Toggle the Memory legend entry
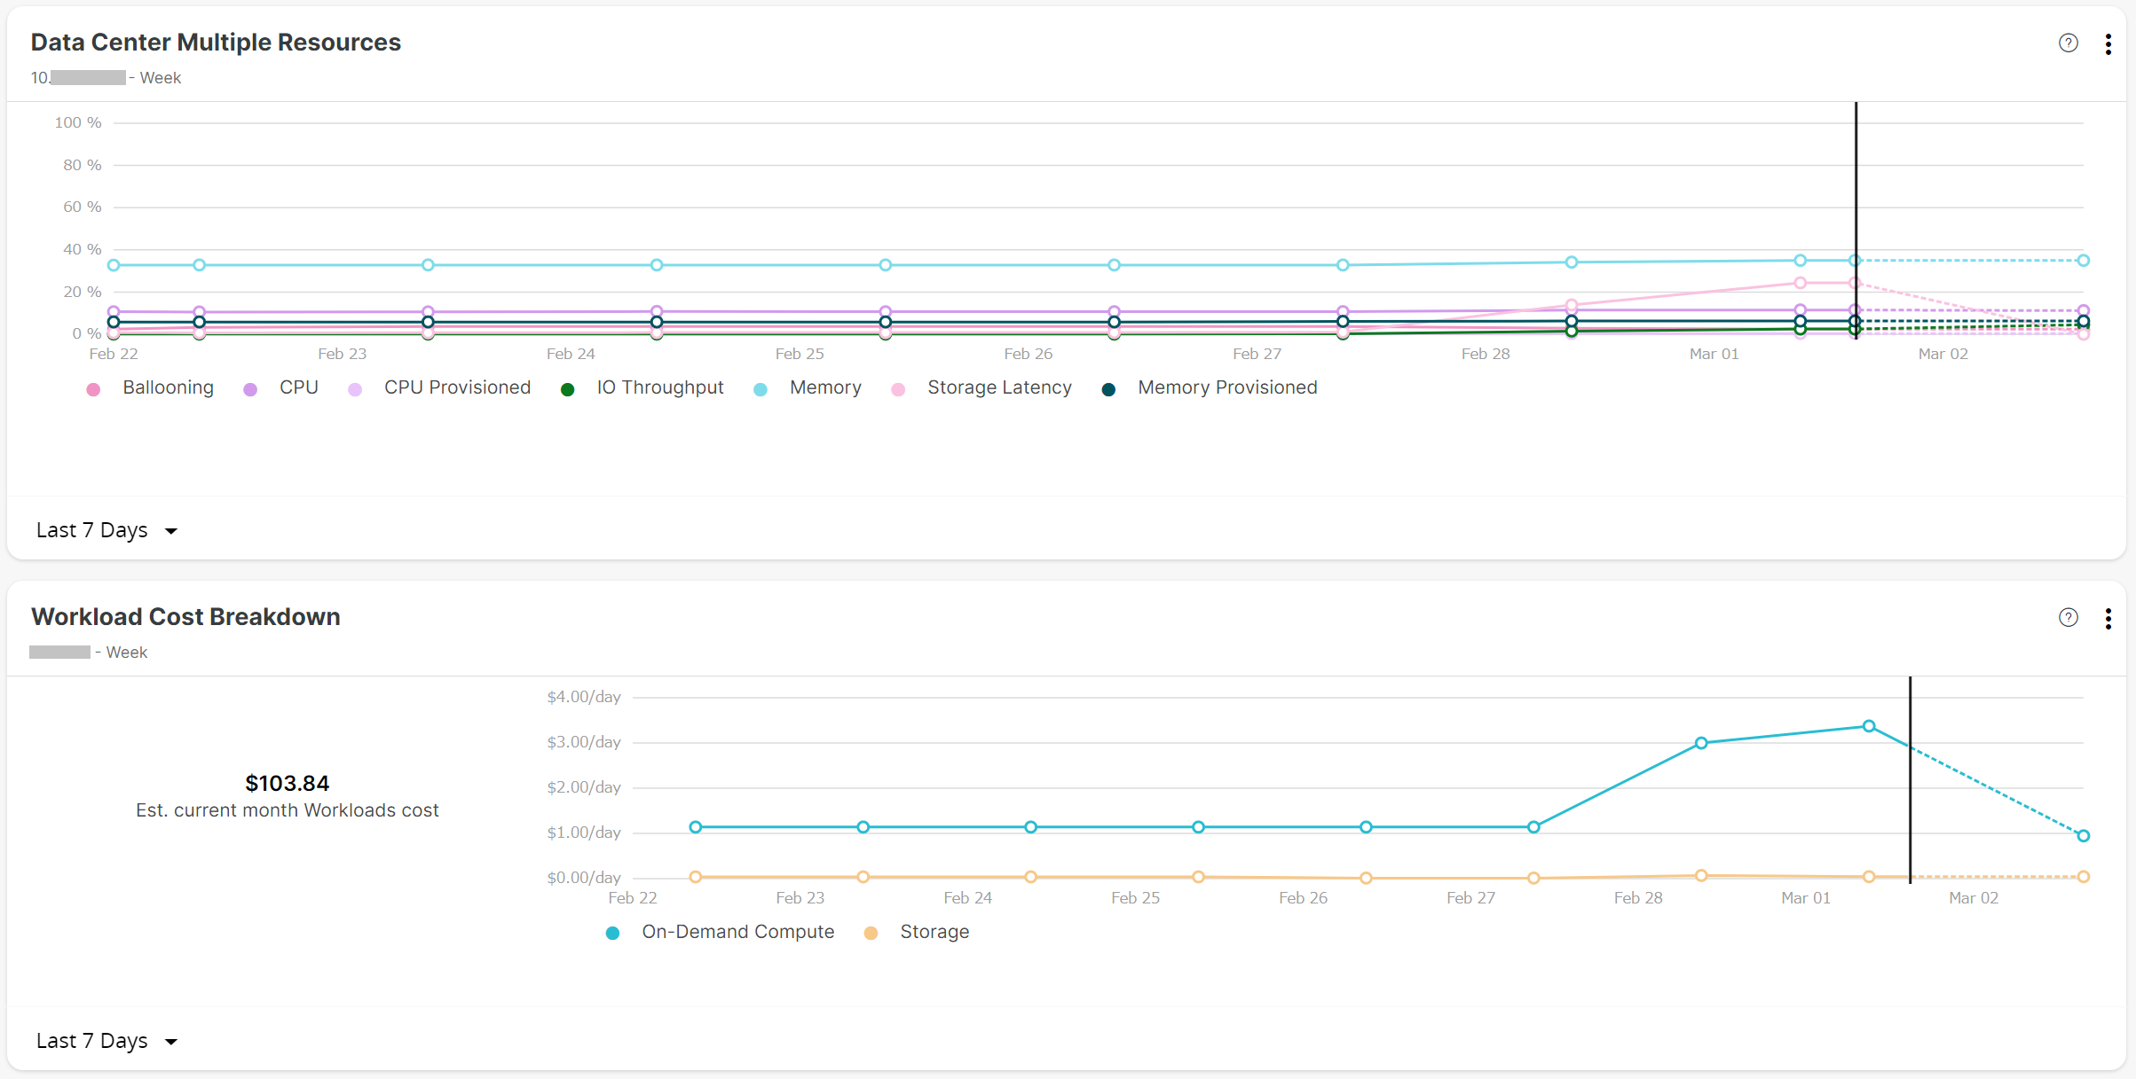This screenshot has height=1079, width=2136. [x=807, y=388]
